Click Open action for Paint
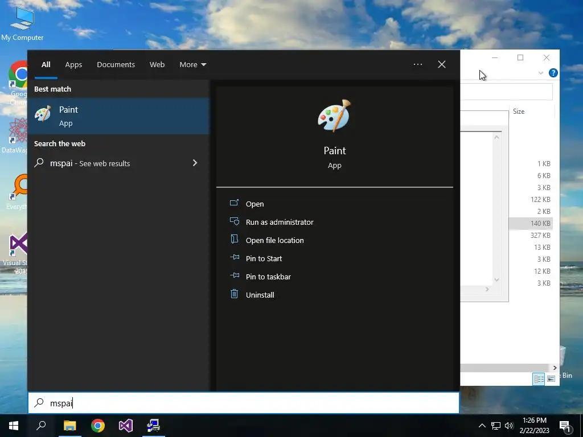Screen dimensions: 583x437 click(254, 204)
